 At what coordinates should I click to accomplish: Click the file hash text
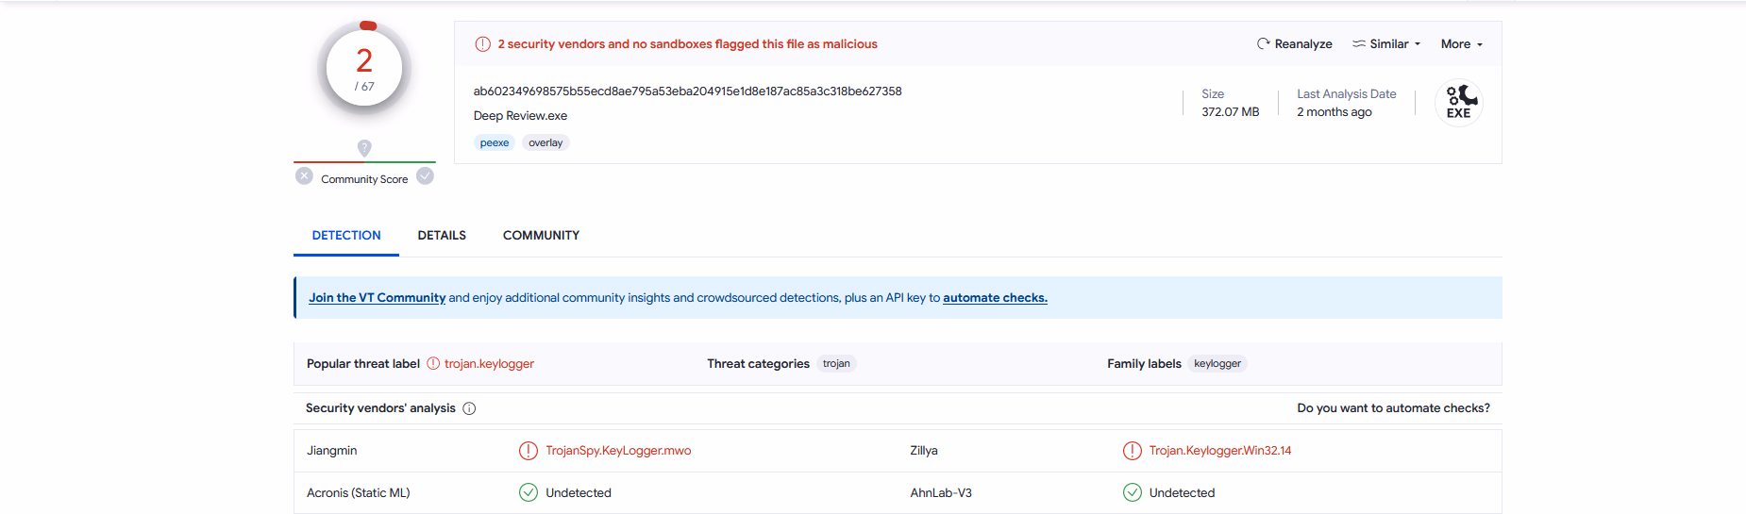[x=687, y=91]
